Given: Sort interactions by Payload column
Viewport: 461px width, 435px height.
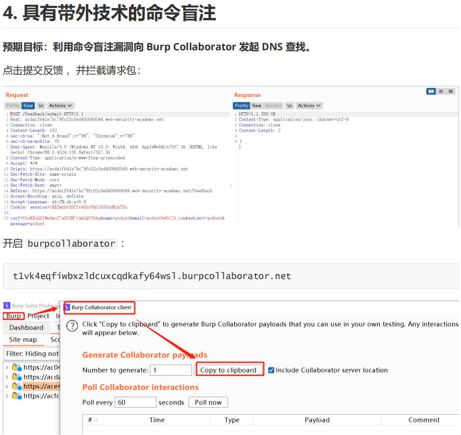Looking at the screenshot, I should (x=317, y=420).
